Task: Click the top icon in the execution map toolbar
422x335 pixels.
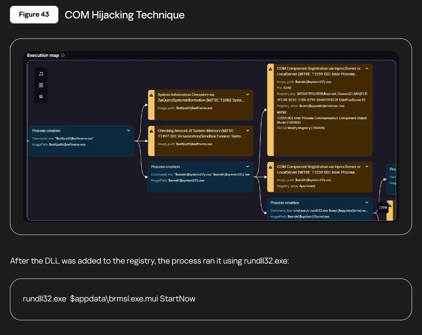Action: [x=41, y=74]
